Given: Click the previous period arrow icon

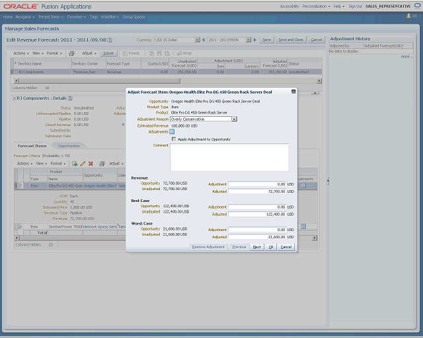Looking at the screenshot, I should pos(204,40).
